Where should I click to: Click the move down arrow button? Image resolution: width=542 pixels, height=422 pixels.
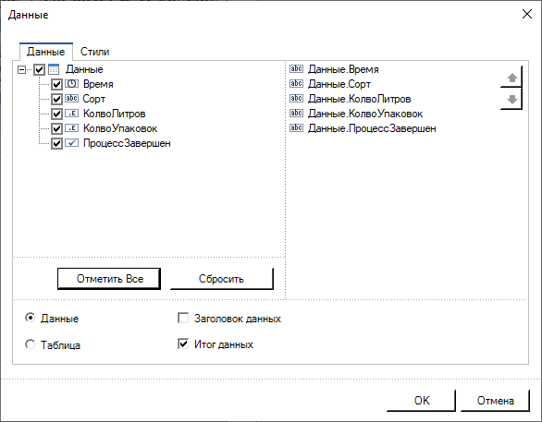pos(511,100)
